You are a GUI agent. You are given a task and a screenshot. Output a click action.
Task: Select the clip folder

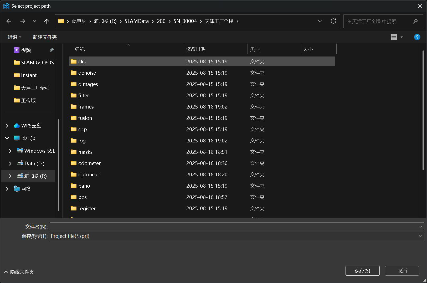tap(202, 61)
